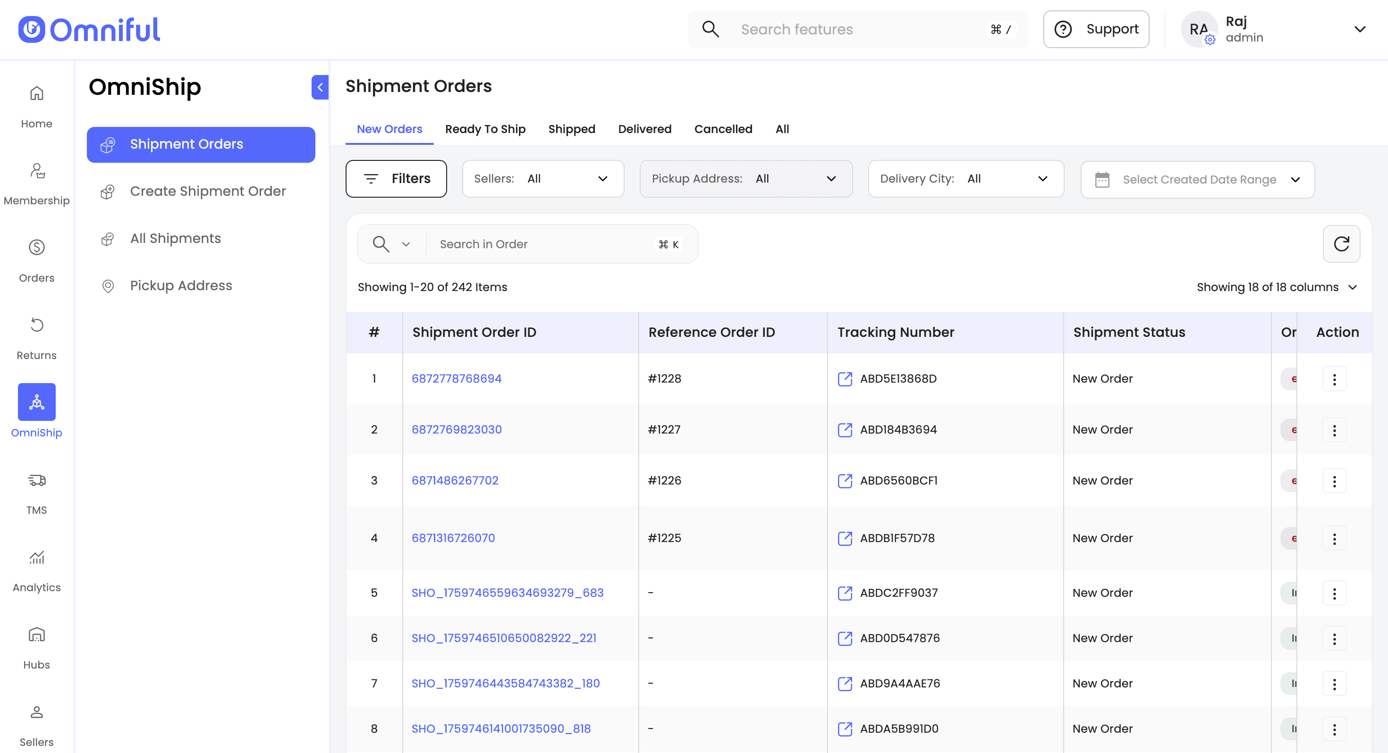Click the Returns icon in sidebar
The width and height of the screenshot is (1388, 753).
pyautogui.click(x=37, y=325)
